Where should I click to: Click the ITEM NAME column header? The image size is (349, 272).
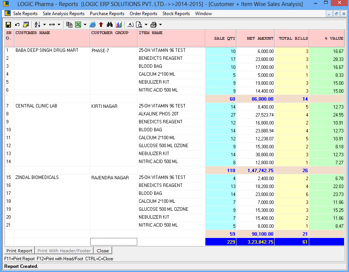[171, 38]
